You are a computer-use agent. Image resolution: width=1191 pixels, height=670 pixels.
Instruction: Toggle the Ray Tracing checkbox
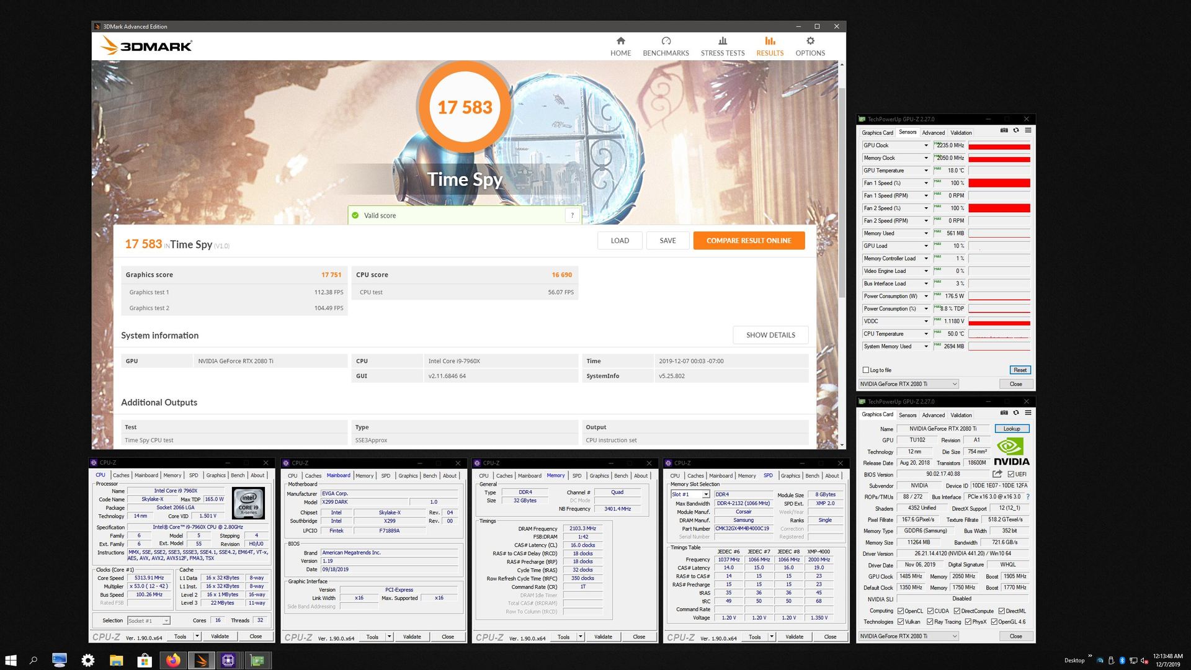pyautogui.click(x=930, y=622)
